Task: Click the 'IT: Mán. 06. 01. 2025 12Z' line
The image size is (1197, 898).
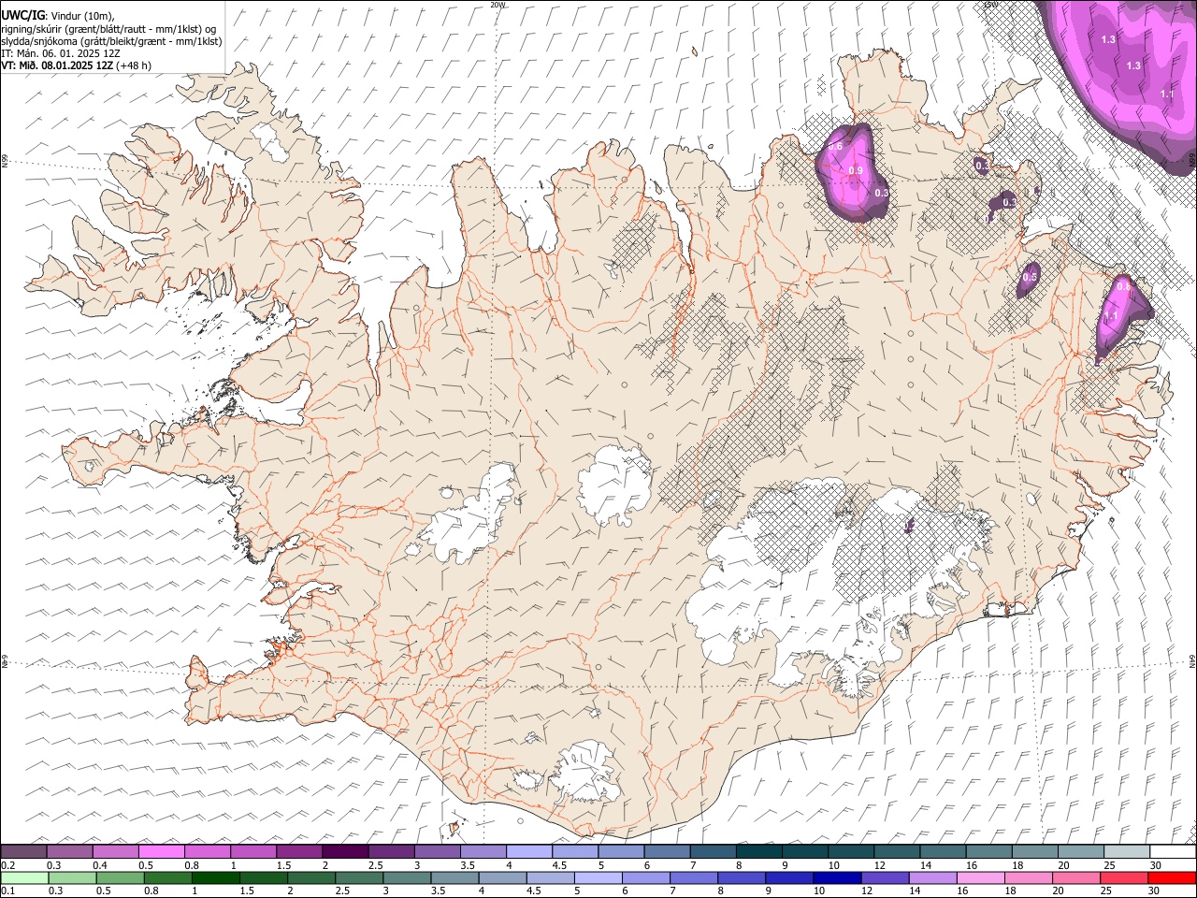Action: point(60,53)
